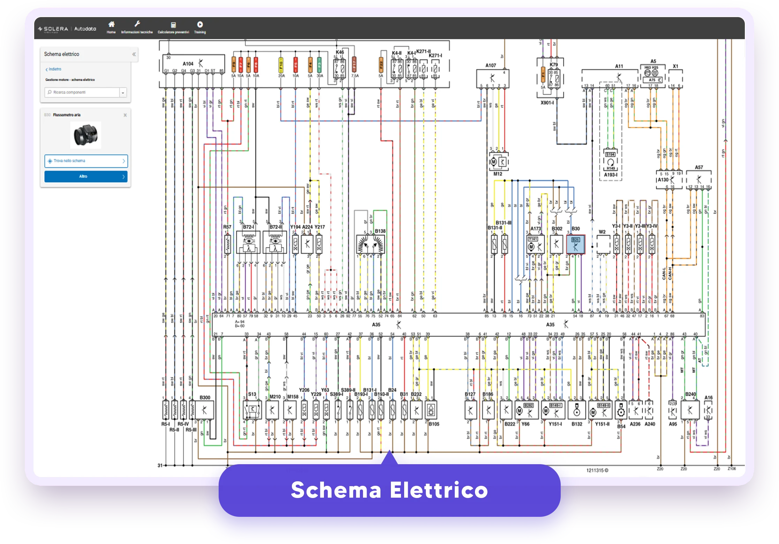Select the A35 ECU label on left
Screen dimensions: 779x544
pos(376,325)
